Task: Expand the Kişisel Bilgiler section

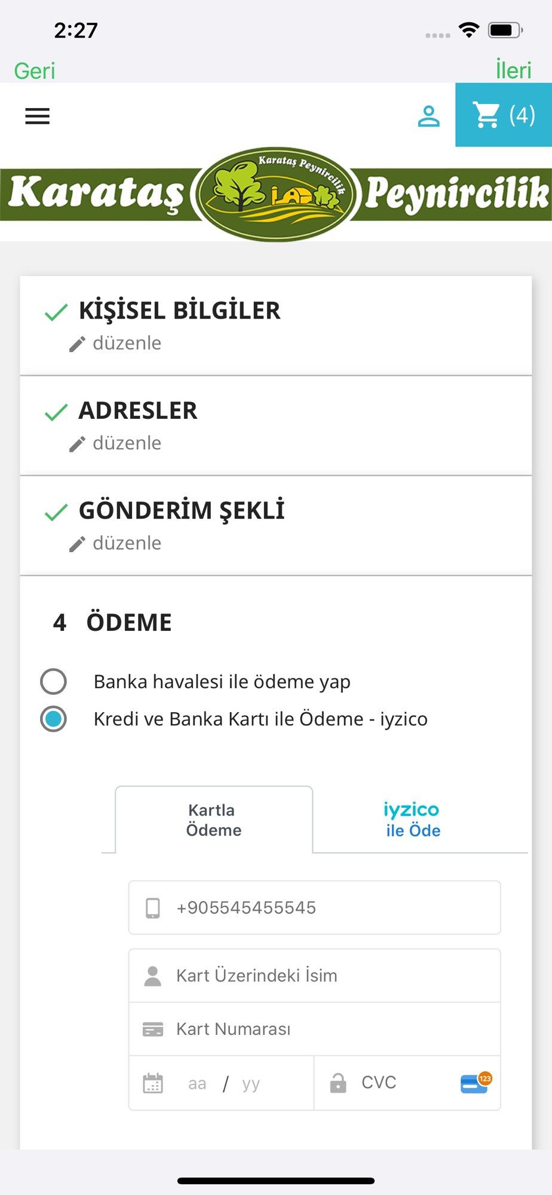Action: coord(179,311)
